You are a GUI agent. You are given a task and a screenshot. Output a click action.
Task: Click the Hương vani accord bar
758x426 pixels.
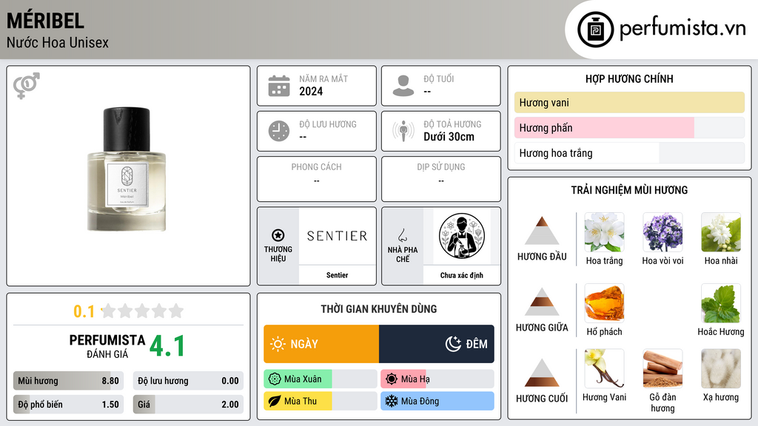click(x=629, y=102)
